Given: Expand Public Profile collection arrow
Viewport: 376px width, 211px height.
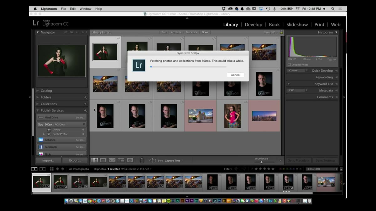Looking at the screenshot, I should (x=44, y=134).
